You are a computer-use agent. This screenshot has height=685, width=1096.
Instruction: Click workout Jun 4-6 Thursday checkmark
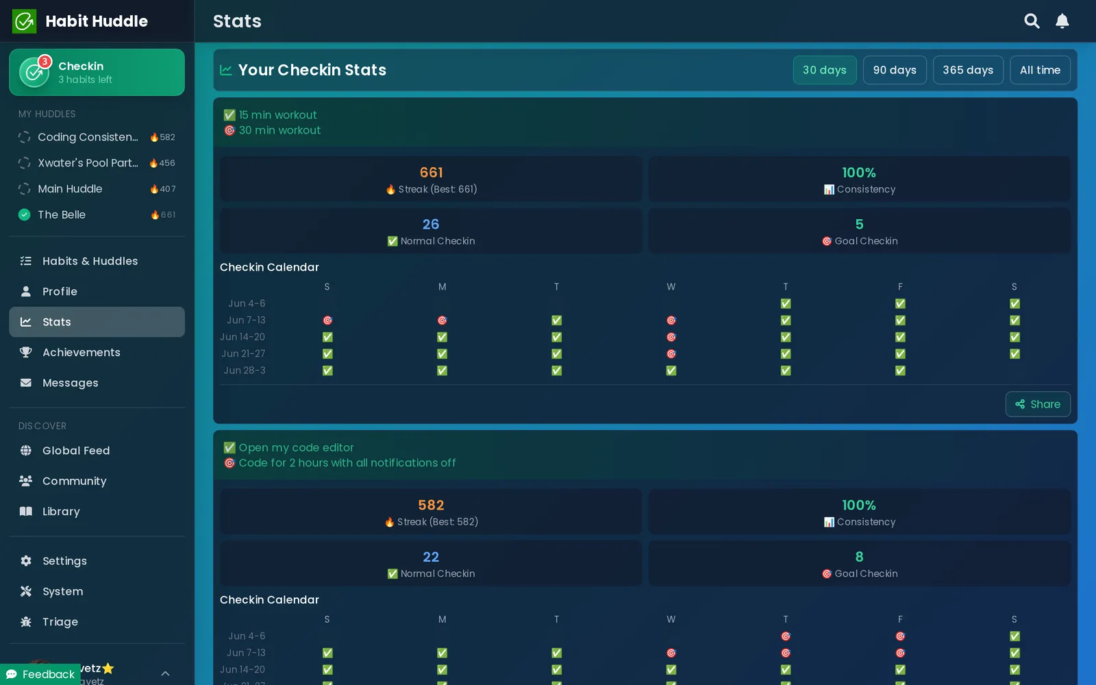click(x=786, y=303)
